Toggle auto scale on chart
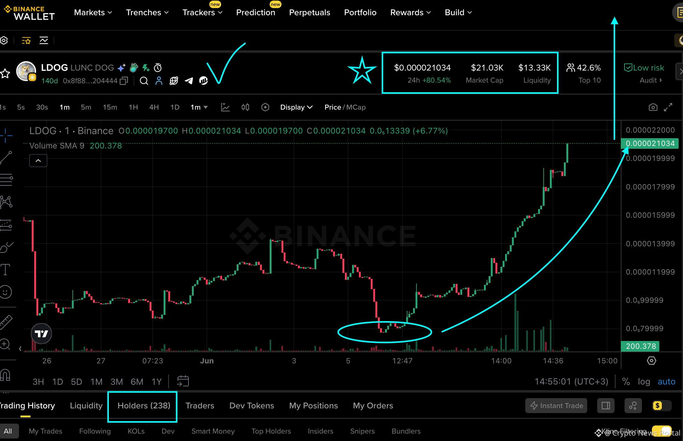683x441 pixels. (667, 381)
